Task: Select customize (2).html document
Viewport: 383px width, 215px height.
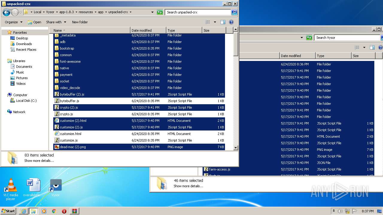Action: 139,121
